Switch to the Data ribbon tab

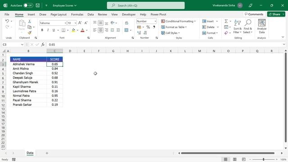(x=90, y=14)
